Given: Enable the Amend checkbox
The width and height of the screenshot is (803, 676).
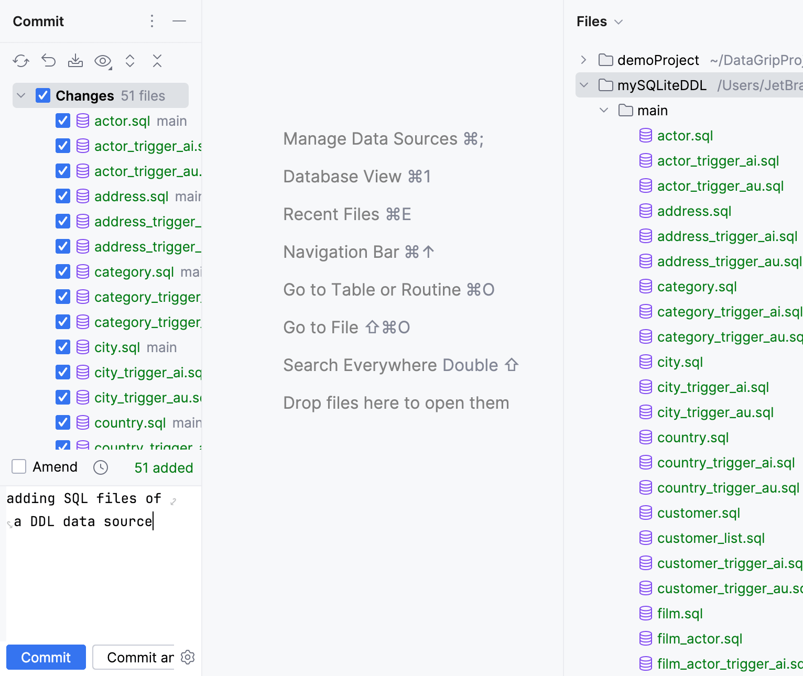Looking at the screenshot, I should [x=19, y=466].
